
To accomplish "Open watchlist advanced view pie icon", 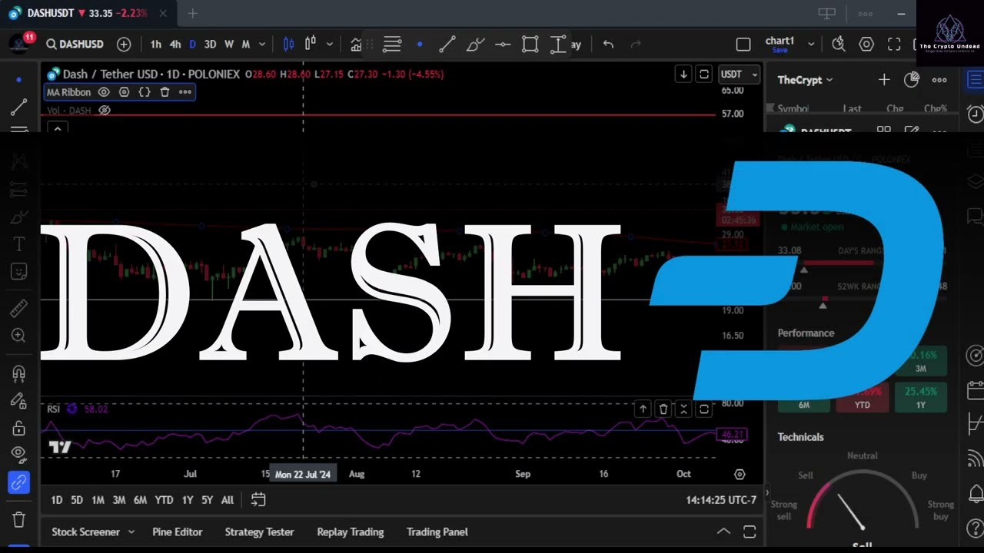I will pos(912,80).
